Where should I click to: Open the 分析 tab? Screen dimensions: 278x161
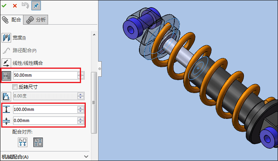point(36,20)
